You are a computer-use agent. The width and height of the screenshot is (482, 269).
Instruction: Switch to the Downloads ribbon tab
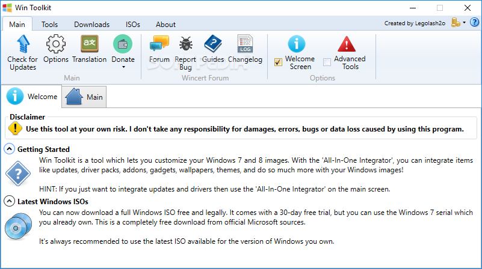point(91,25)
